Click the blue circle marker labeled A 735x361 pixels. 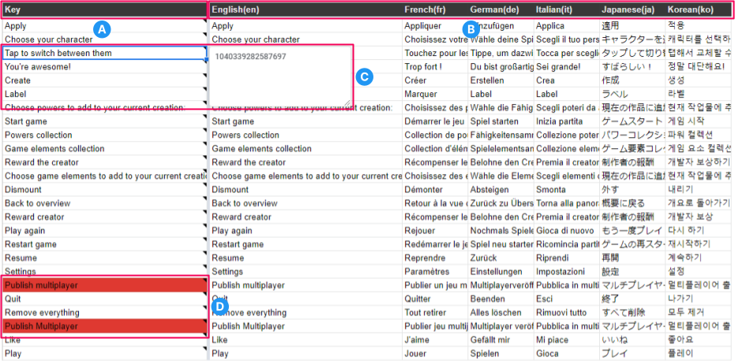(100, 28)
